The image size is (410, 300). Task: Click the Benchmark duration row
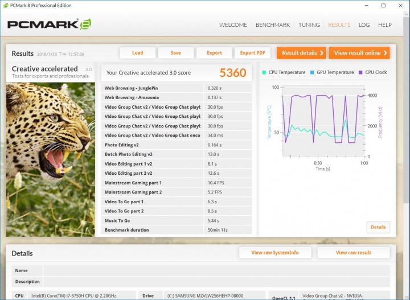click(x=177, y=230)
